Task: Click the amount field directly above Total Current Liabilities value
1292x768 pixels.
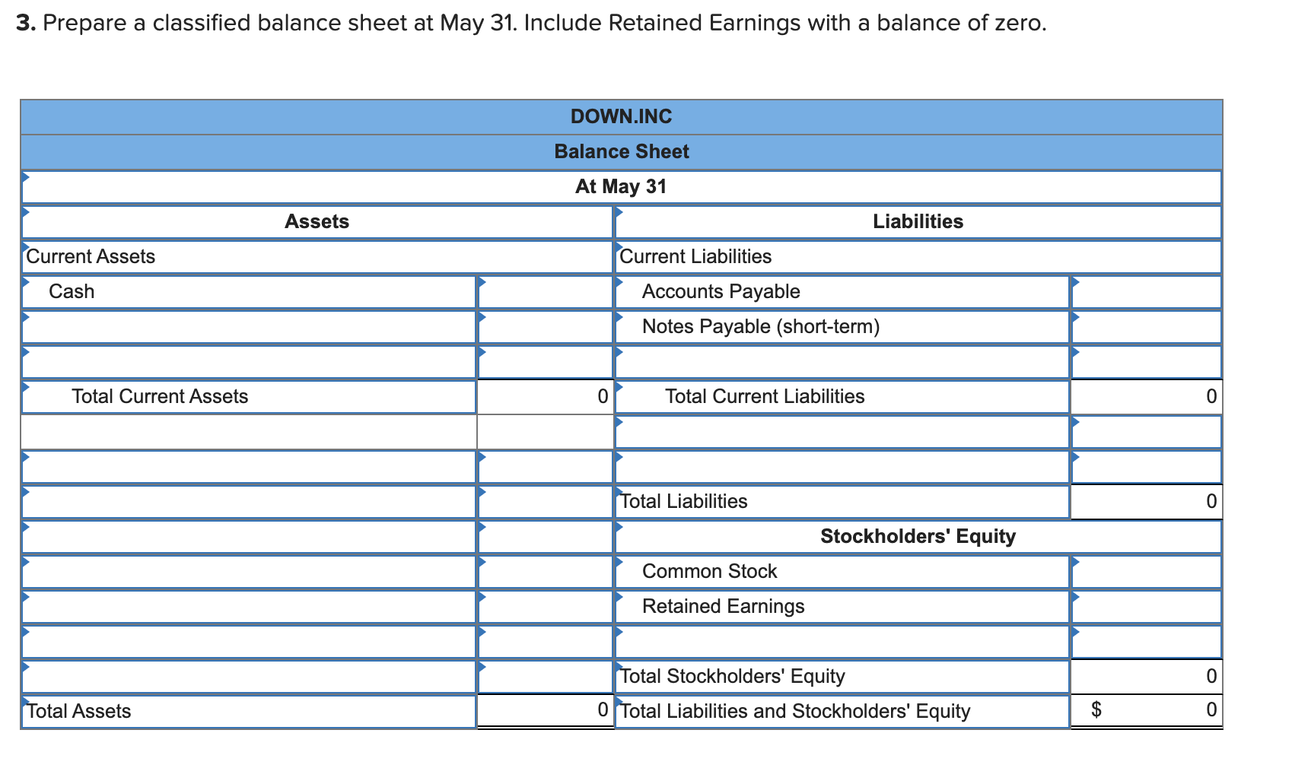Action: tap(1146, 362)
